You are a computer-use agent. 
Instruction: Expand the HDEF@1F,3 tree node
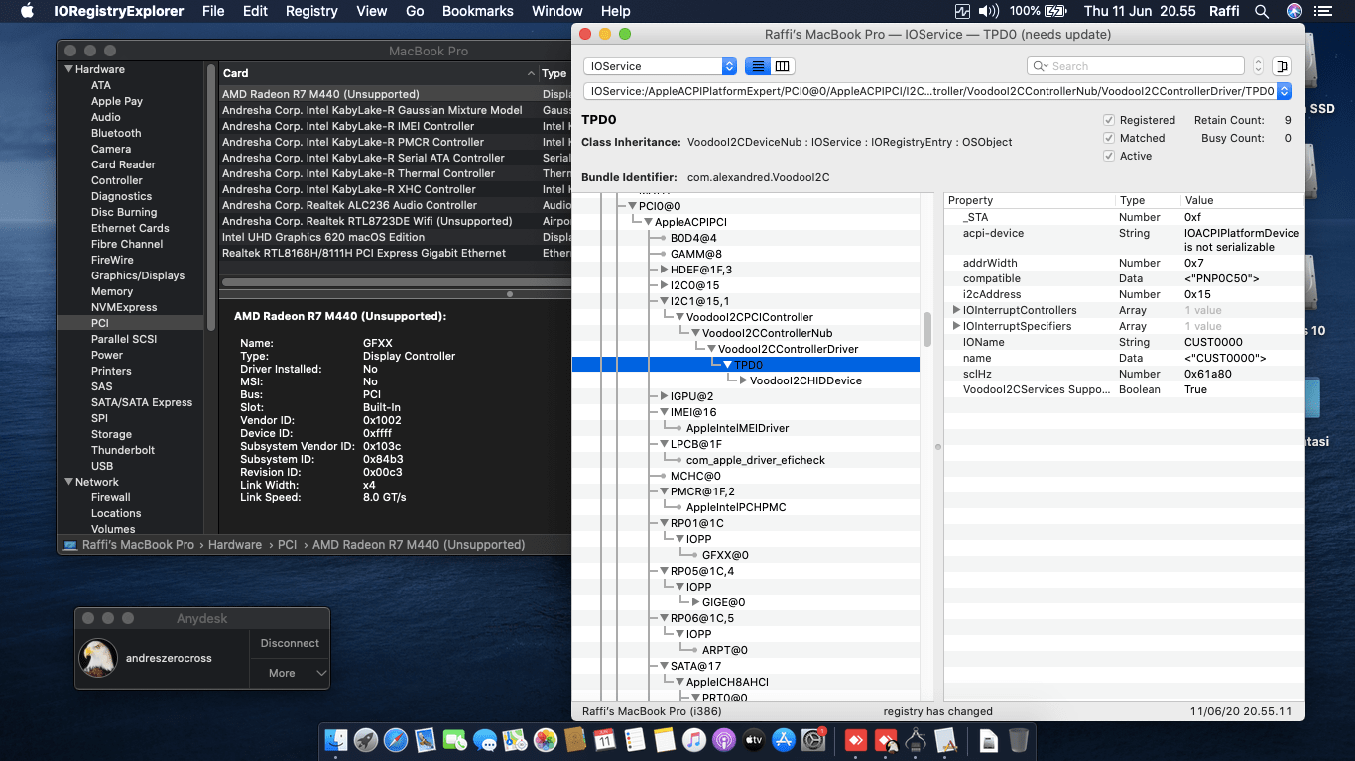[x=664, y=270]
